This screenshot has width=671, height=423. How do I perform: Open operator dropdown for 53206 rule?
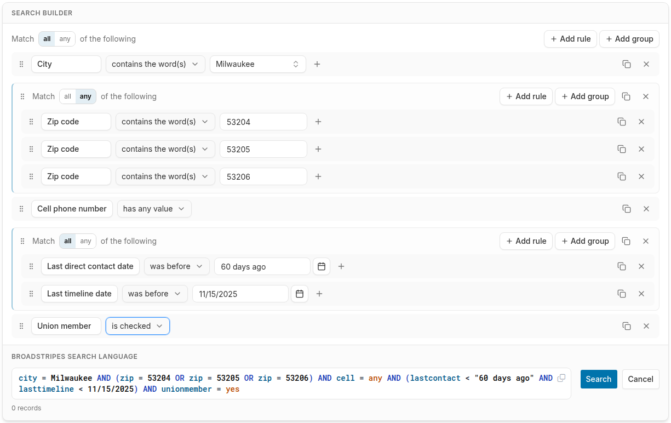[x=165, y=176]
